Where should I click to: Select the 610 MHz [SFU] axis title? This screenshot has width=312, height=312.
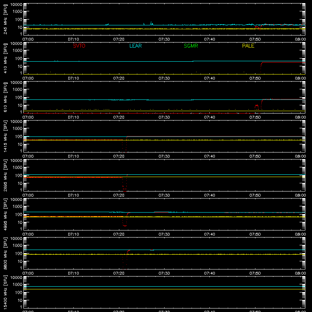pos(5,97)
